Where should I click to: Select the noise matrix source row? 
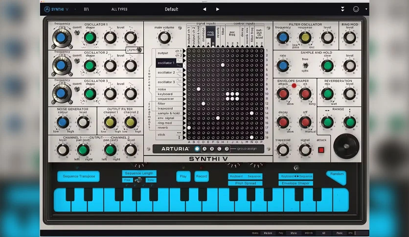(170, 89)
